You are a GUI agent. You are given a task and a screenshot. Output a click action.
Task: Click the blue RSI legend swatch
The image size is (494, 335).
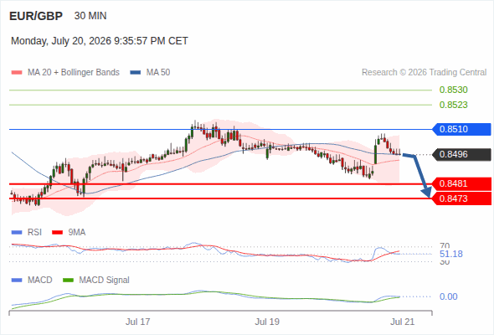coord(17,233)
